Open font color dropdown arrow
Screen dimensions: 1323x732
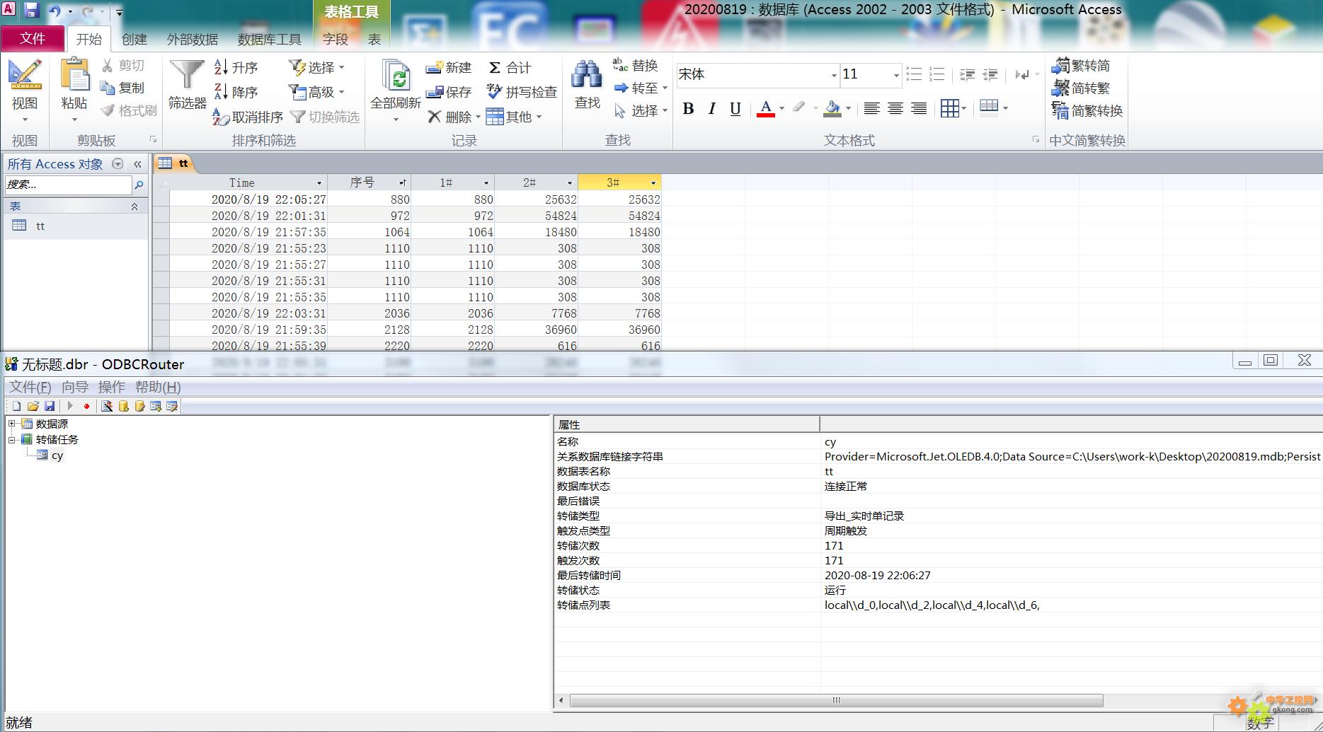[x=782, y=109]
